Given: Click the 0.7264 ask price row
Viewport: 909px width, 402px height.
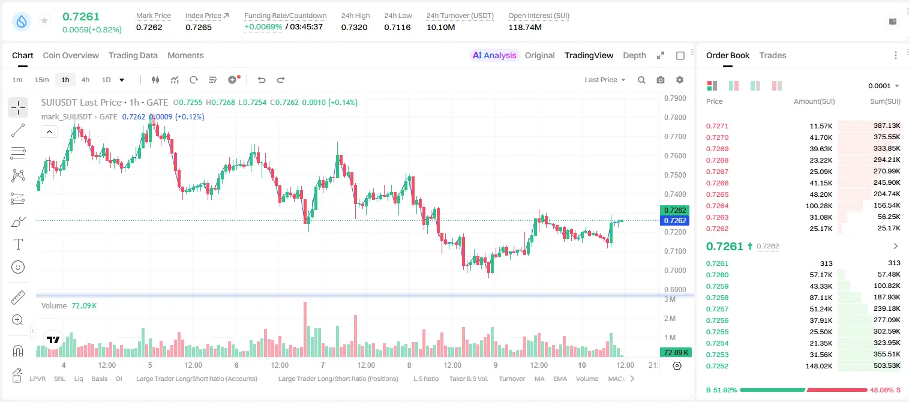Looking at the screenshot, I should pyautogui.click(x=803, y=206).
